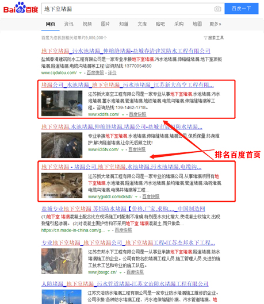Click the www.635tv.com URL
The width and height of the screenshot is (264, 304).
pos(103,149)
